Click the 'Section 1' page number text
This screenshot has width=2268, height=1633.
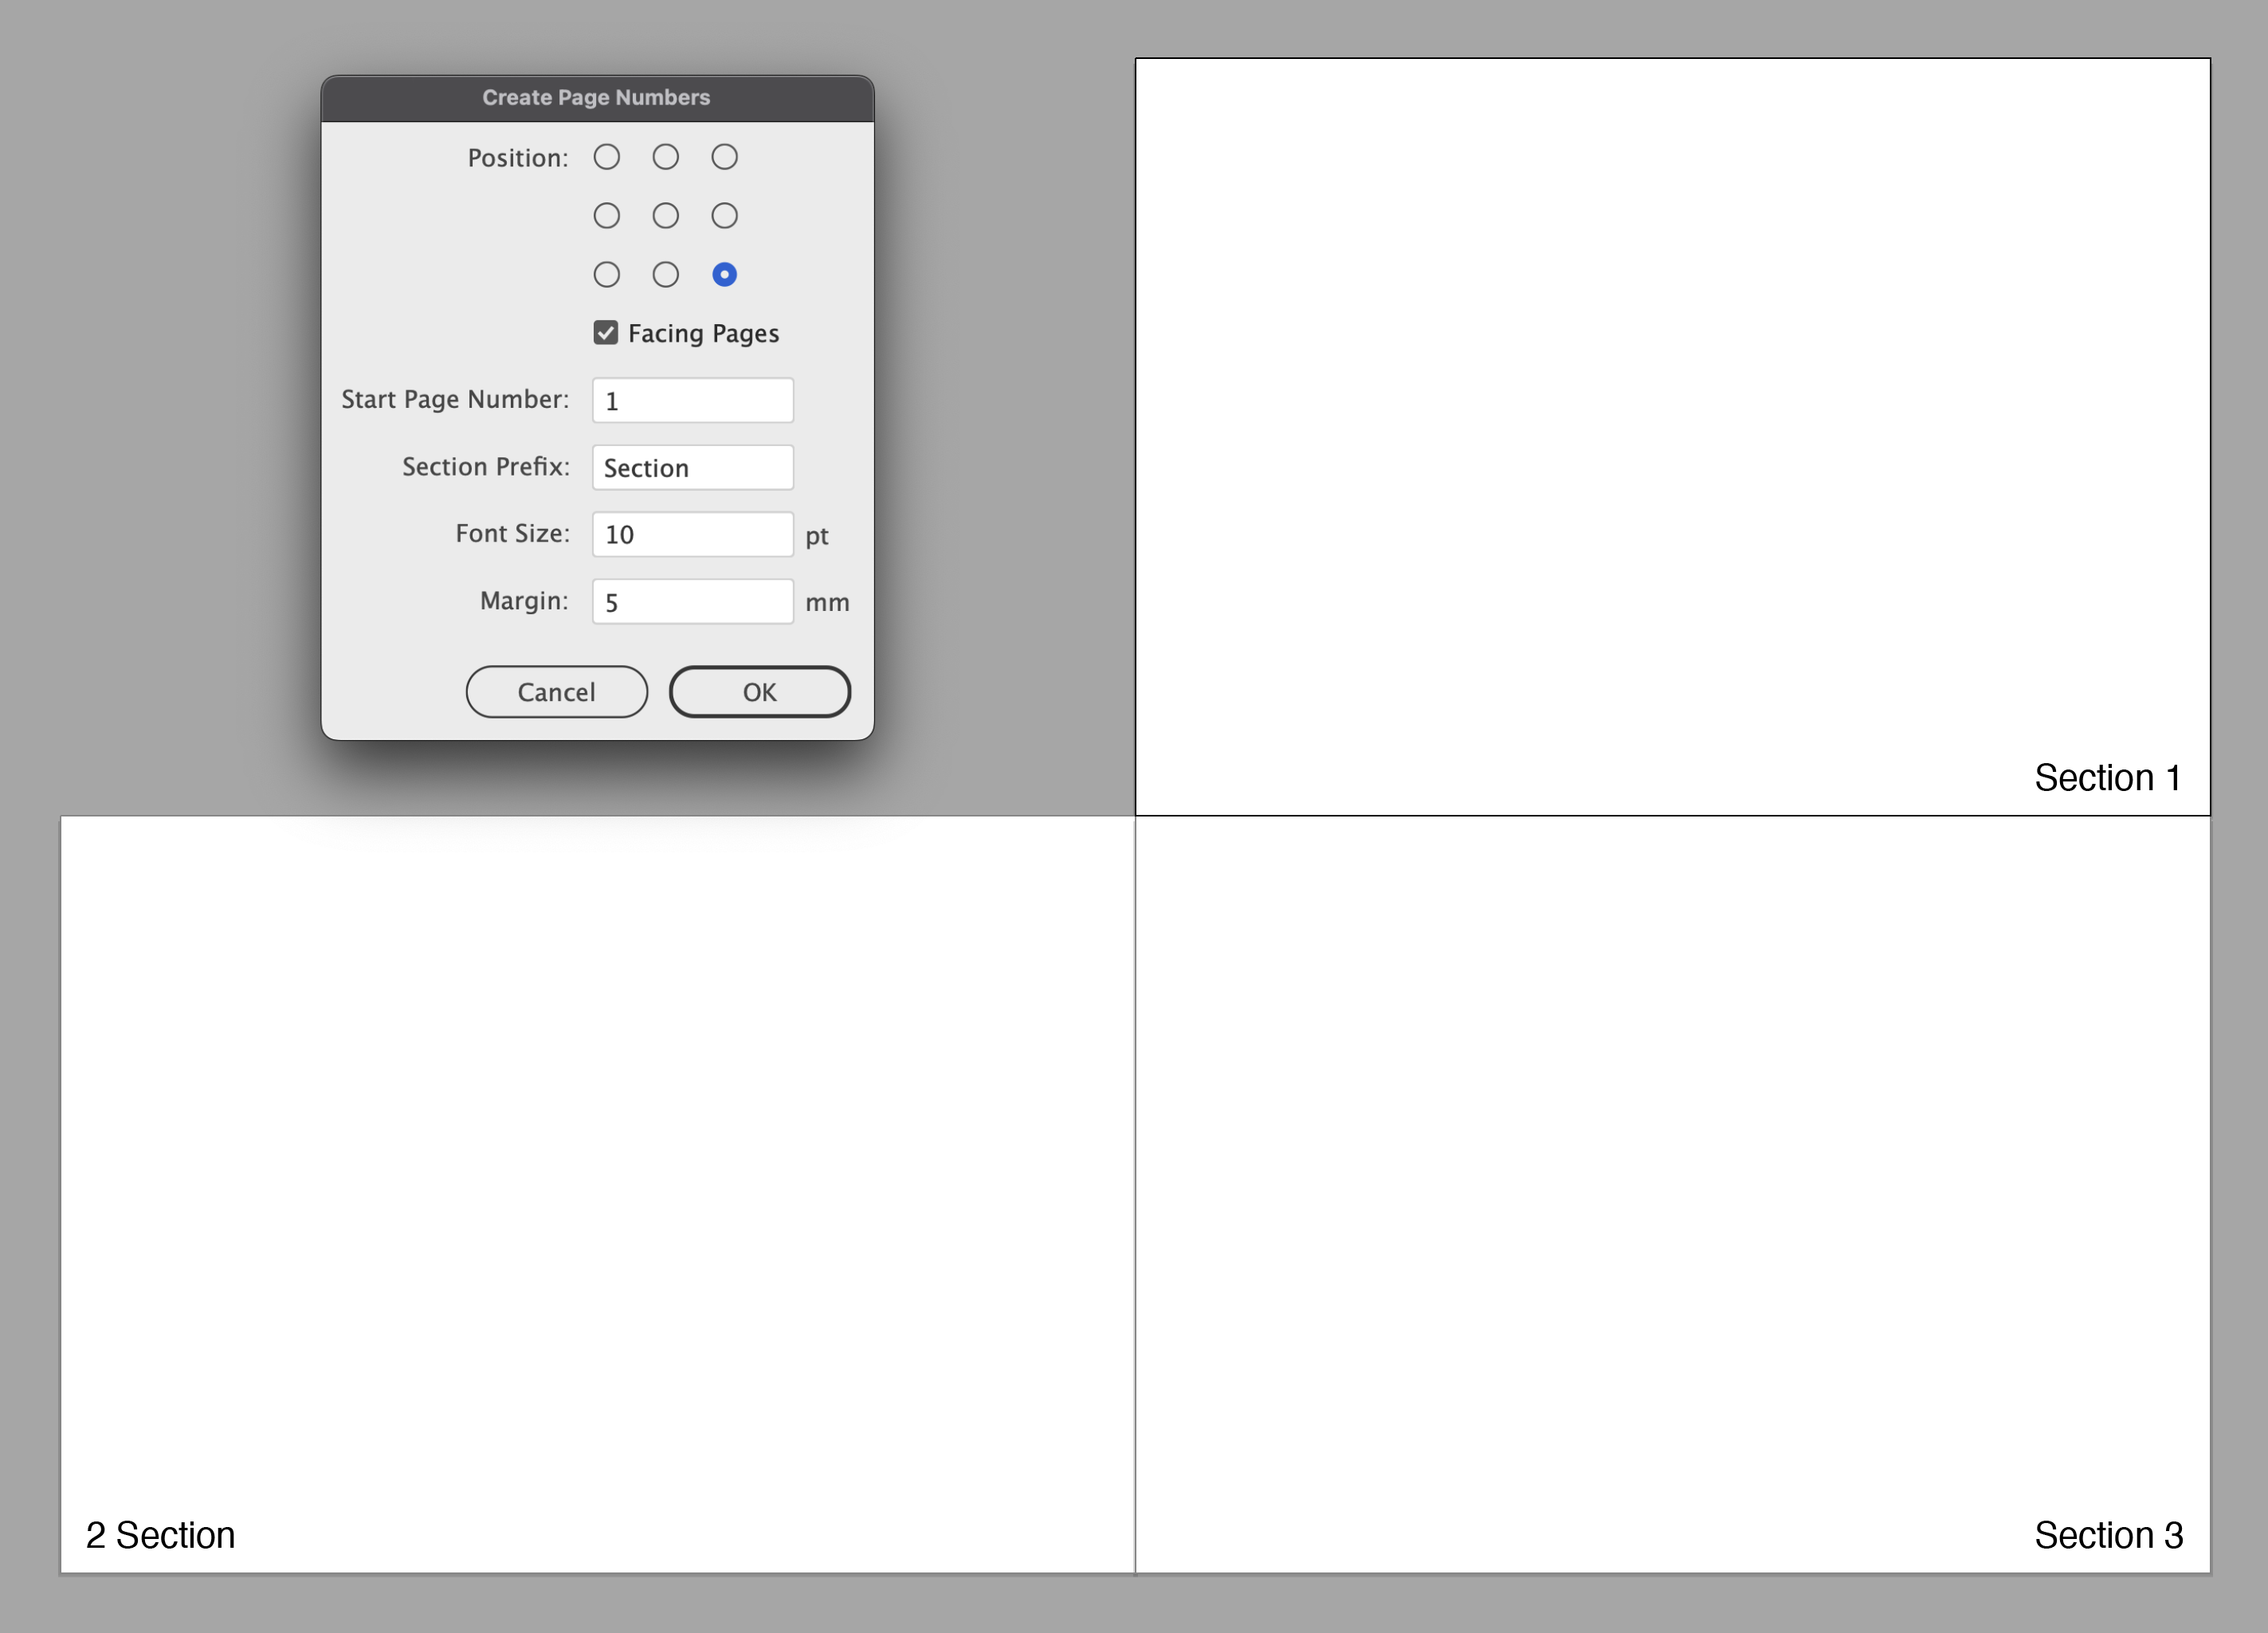click(2107, 777)
